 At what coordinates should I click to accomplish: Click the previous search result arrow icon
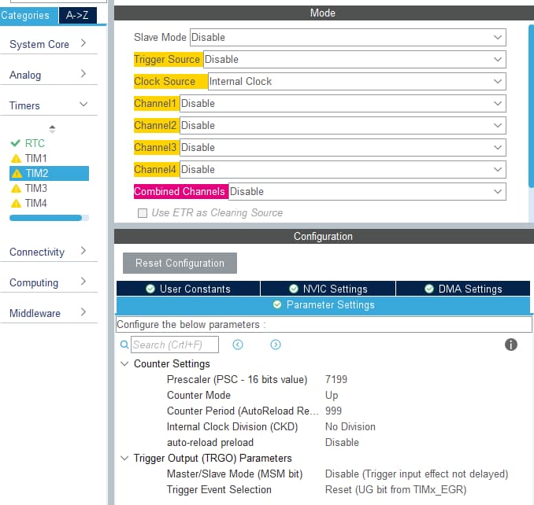click(238, 345)
